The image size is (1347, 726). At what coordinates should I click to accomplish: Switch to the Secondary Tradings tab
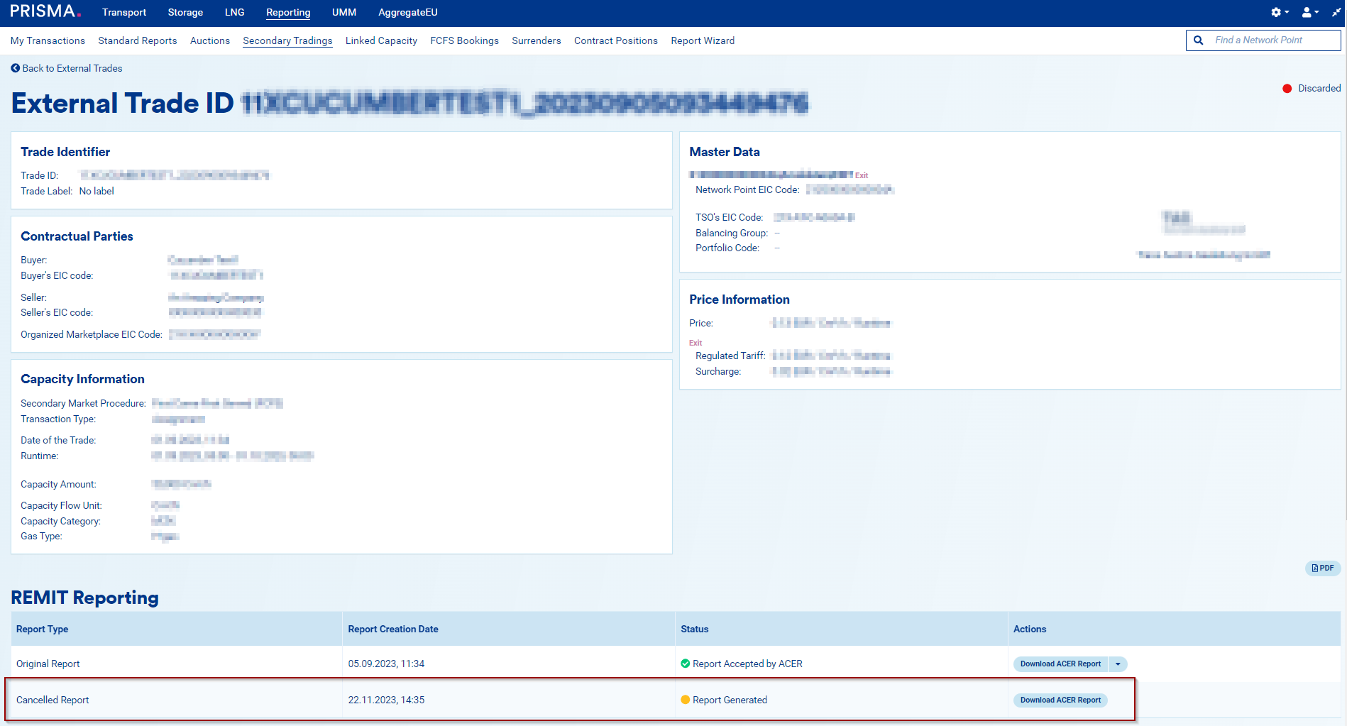[x=287, y=40]
